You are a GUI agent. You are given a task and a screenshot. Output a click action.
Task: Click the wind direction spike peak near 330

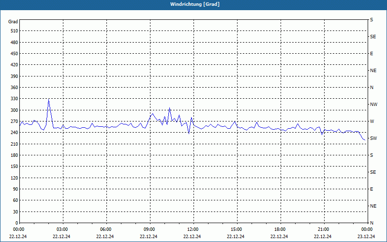(x=49, y=100)
